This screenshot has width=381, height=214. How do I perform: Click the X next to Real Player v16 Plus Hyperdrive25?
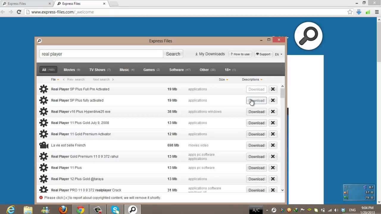point(273,112)
